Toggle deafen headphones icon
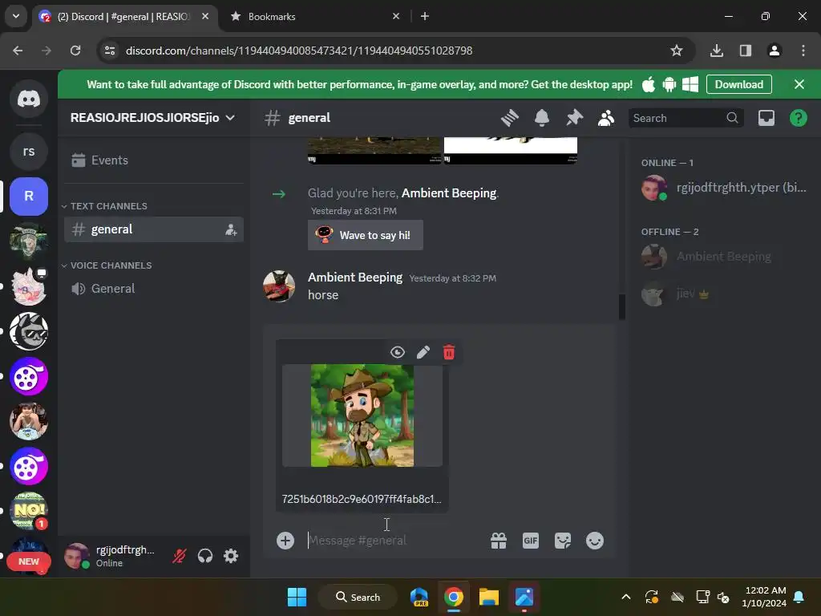The height and width of the screenshot is (616, 821). 205,556
